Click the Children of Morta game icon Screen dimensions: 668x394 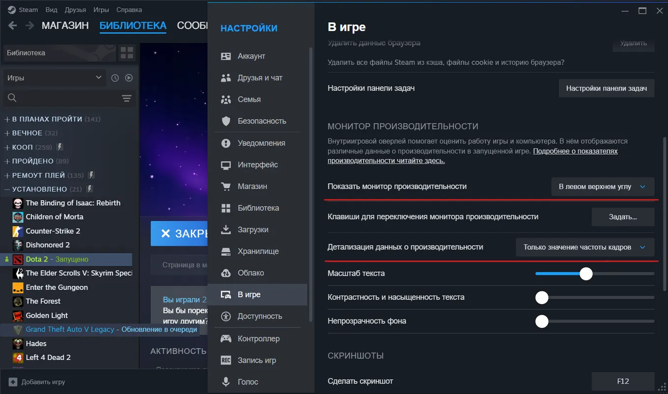click(x=18, y=217)
